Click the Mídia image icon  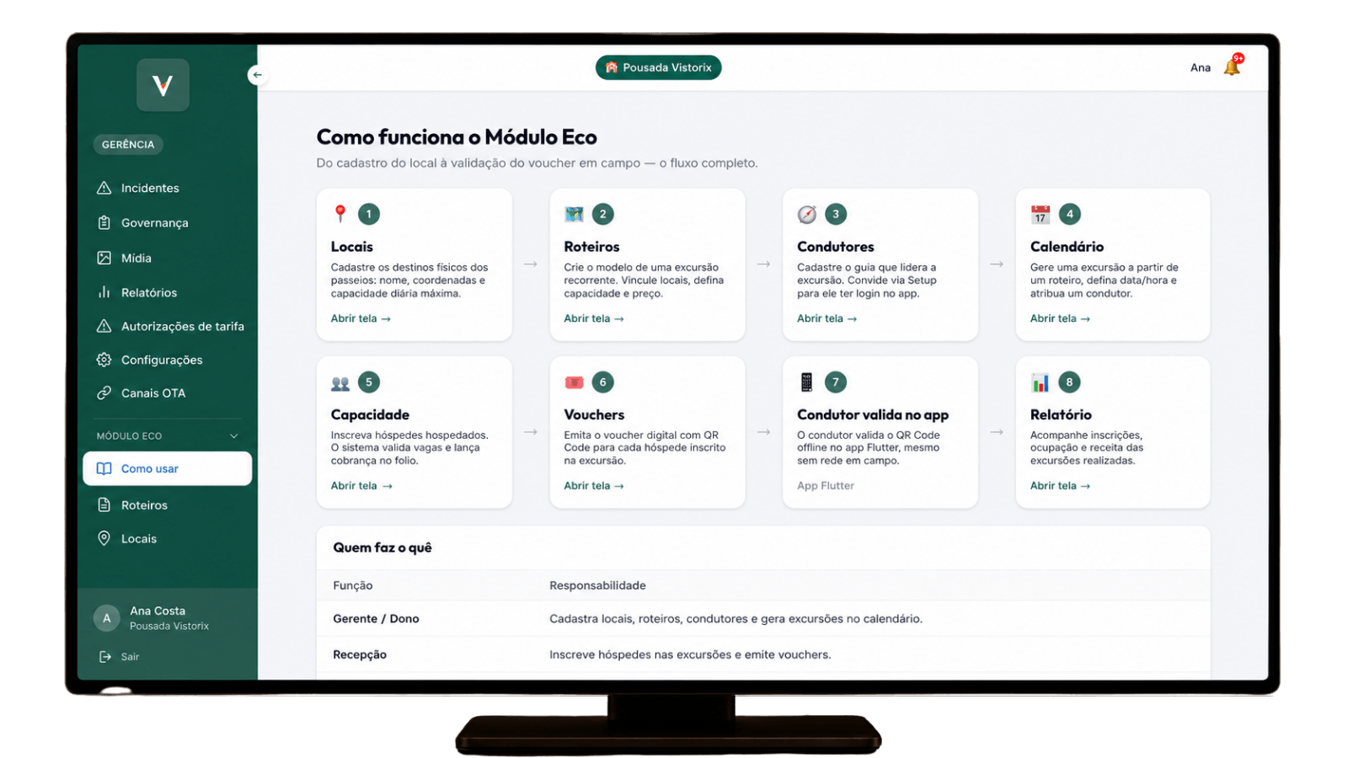104,258
